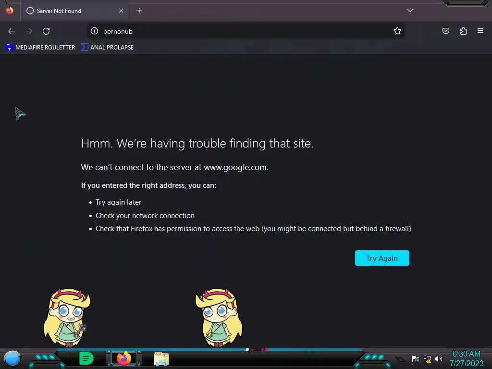492x369 pixels.
Task: Click "If you entered the right address" text
Action: point(148,185)
